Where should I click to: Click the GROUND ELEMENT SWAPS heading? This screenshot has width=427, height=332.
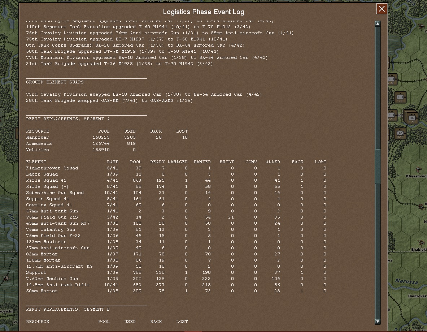(x=55, y=82)
